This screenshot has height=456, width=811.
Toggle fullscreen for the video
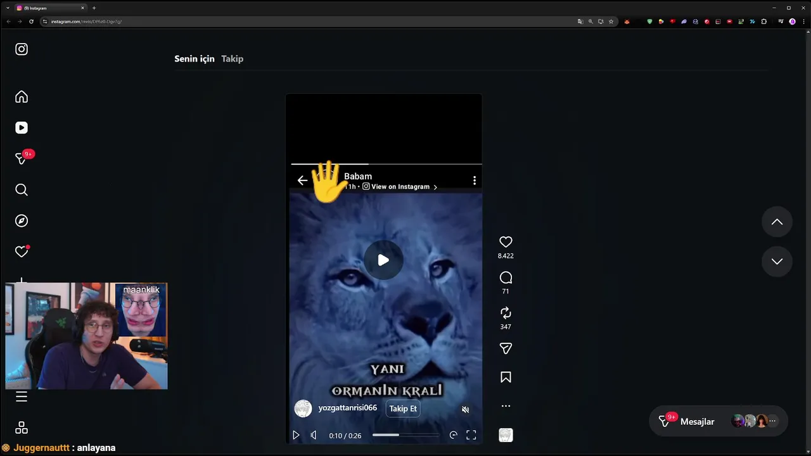471,435
